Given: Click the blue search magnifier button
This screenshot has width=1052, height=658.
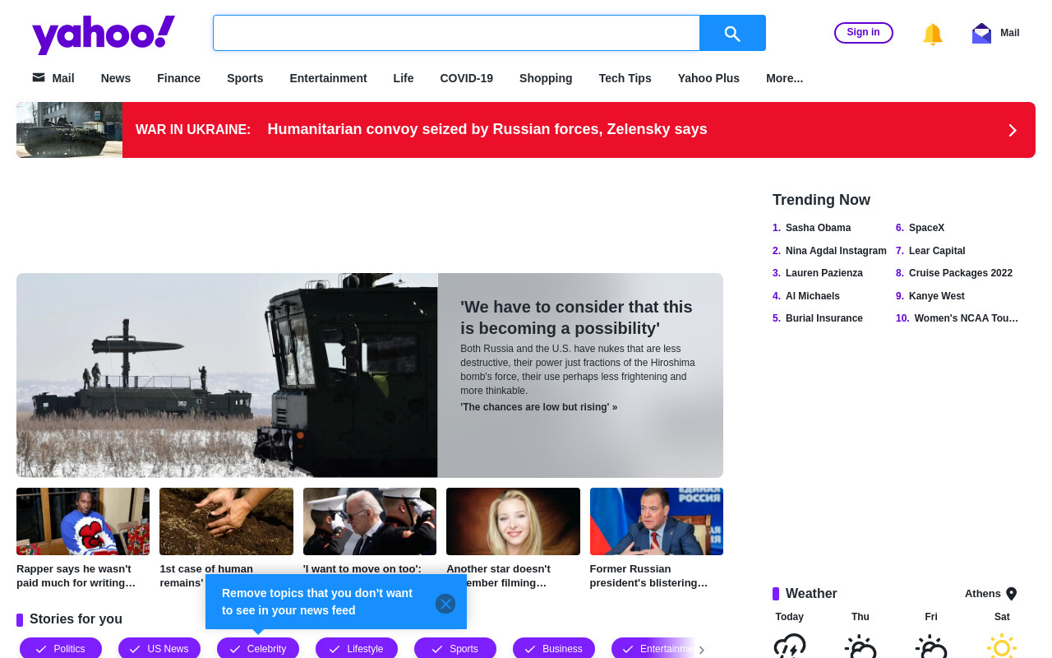Looking at the screenshot, I should click(x=732, y=33).
